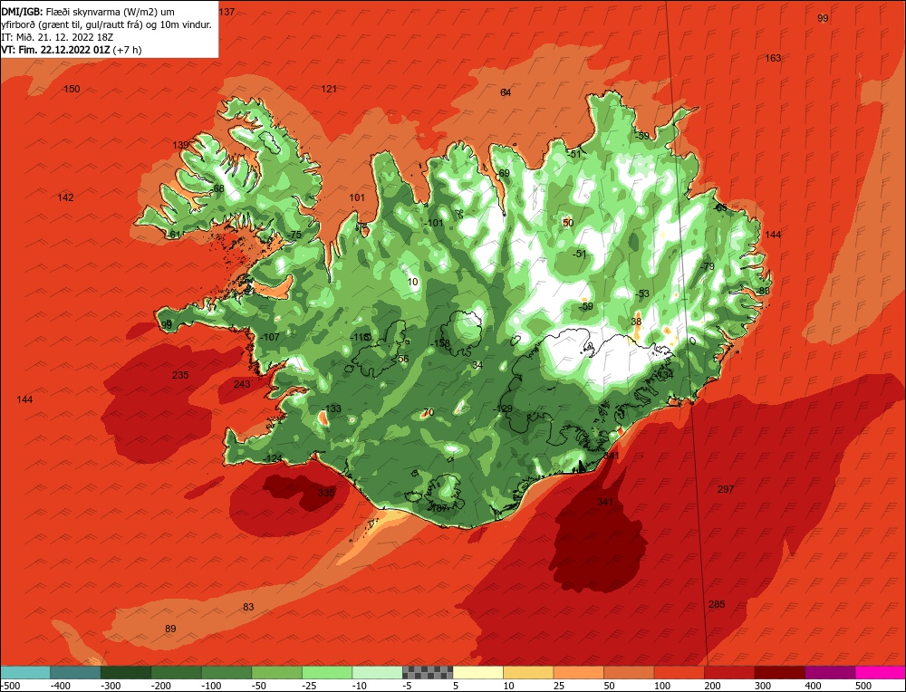This screenshot has width=906, height=692.
Task: Click the map value 335
Action: pos(326,493)
